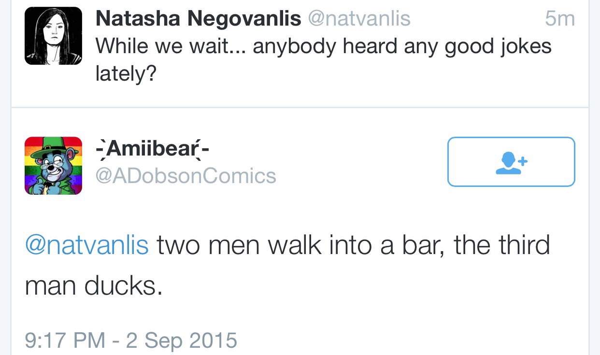The height and width of the screenshot is (355, 600).
Task: Open Natasha Negovanlis's sketch avatar
Action: (53, 36)
